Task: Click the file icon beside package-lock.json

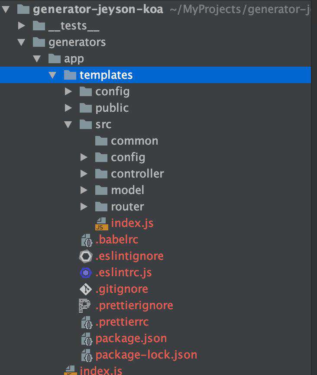Action: (87, 355)
